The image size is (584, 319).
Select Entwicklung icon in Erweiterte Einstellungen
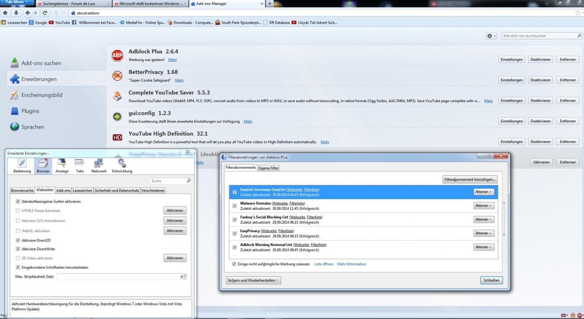click(x=122, y=166)
